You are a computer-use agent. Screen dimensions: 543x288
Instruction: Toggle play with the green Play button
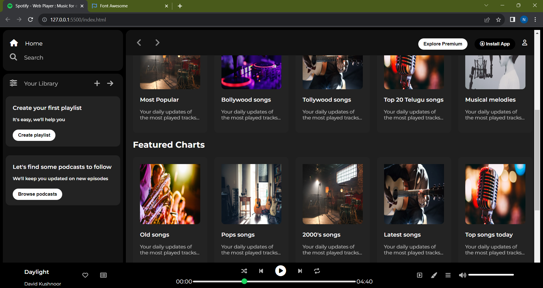coord(281,271)
